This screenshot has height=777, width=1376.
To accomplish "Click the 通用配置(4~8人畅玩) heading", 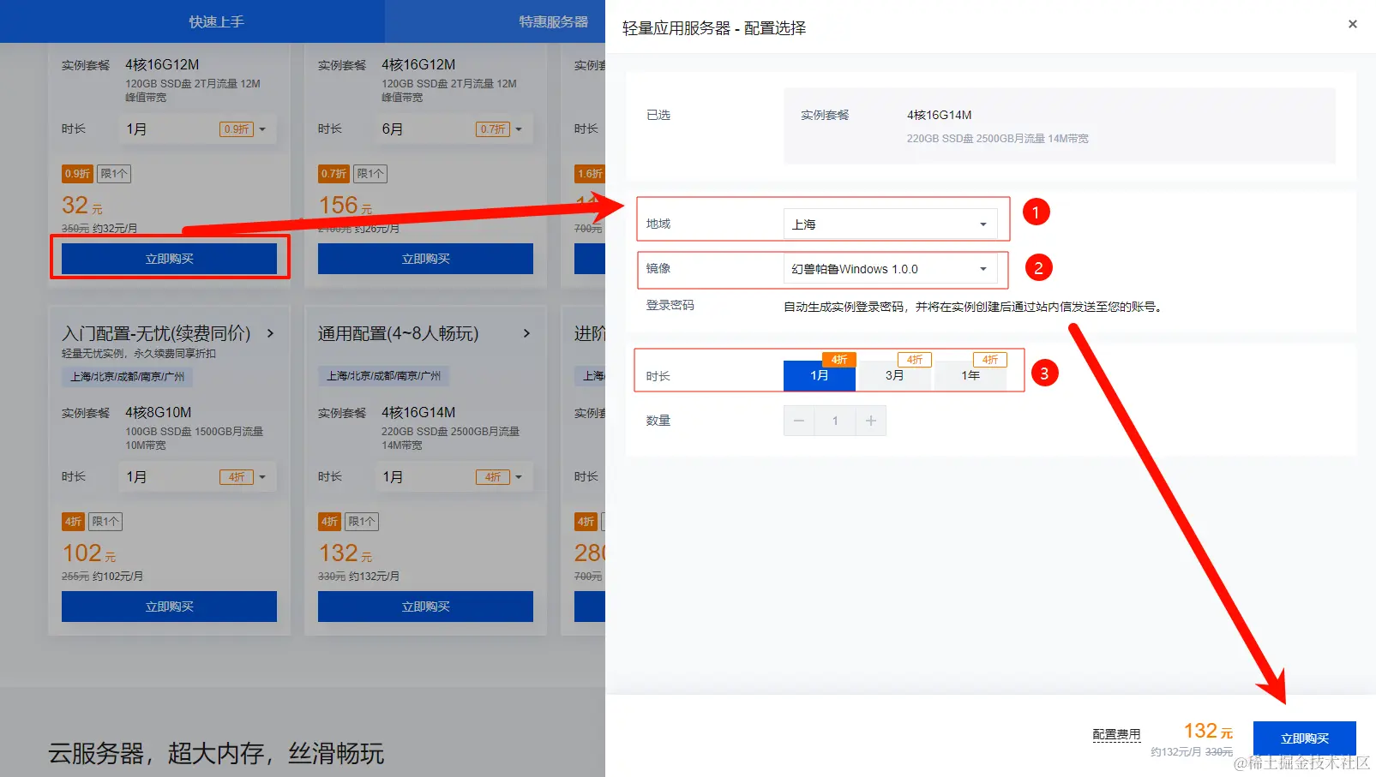I will tap(399, 333).
